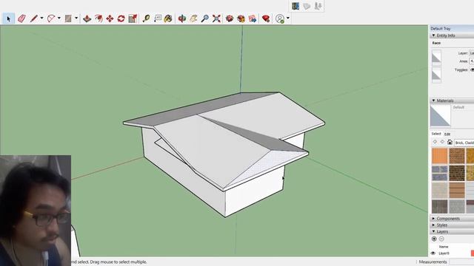Switch to the Select materials tab

[436, 134]
